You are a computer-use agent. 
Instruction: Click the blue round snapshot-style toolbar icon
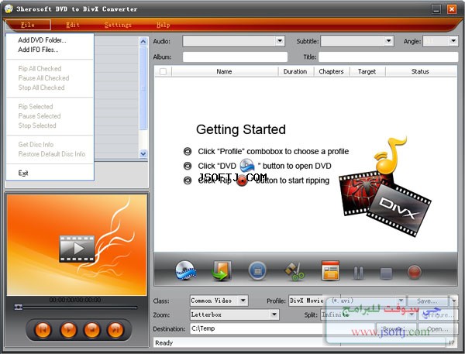(x=257, y=270)
